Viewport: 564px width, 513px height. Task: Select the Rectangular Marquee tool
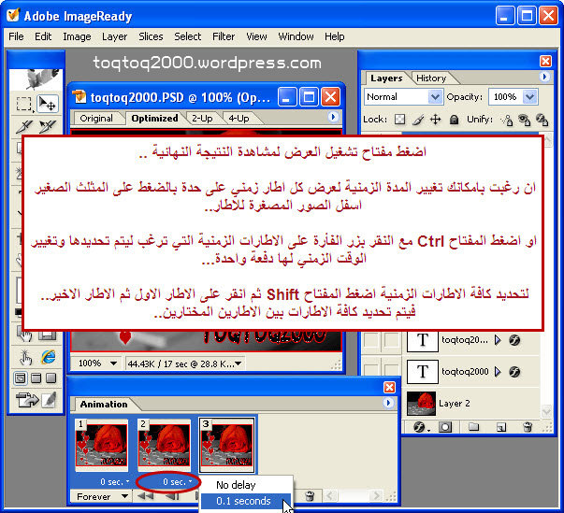click(24, 104)
